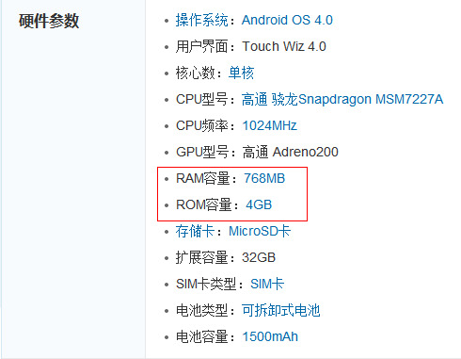This screenshot has height=359, width=461.
Task: Open the 存储卡 link
Action: 195,231
